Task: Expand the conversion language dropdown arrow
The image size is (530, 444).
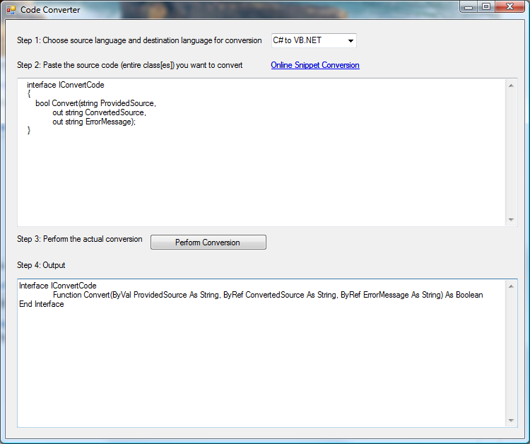Action: point(350,41)
